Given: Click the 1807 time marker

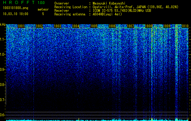Looking at the screenshot, I should click(131, 26).
